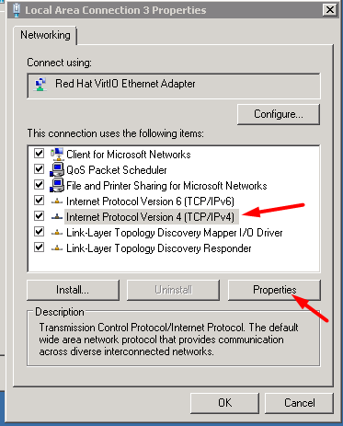
Task: Click the Install... button
Action: point(73,290)
